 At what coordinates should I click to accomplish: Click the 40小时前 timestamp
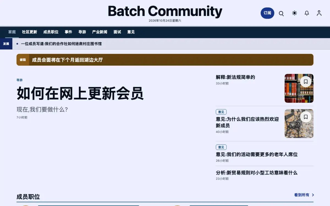[222, 132]
